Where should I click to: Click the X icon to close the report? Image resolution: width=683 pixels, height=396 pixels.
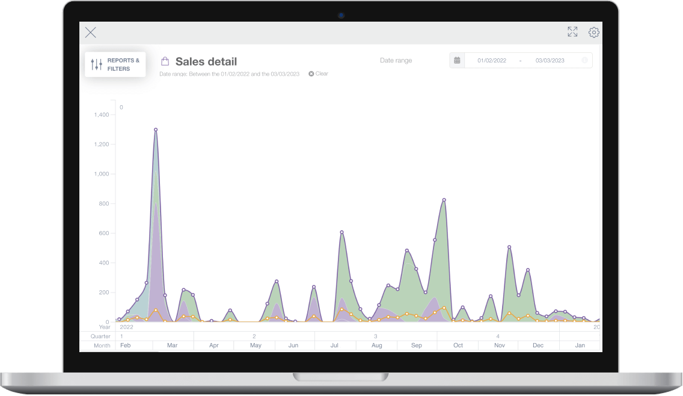coord(91,32)
